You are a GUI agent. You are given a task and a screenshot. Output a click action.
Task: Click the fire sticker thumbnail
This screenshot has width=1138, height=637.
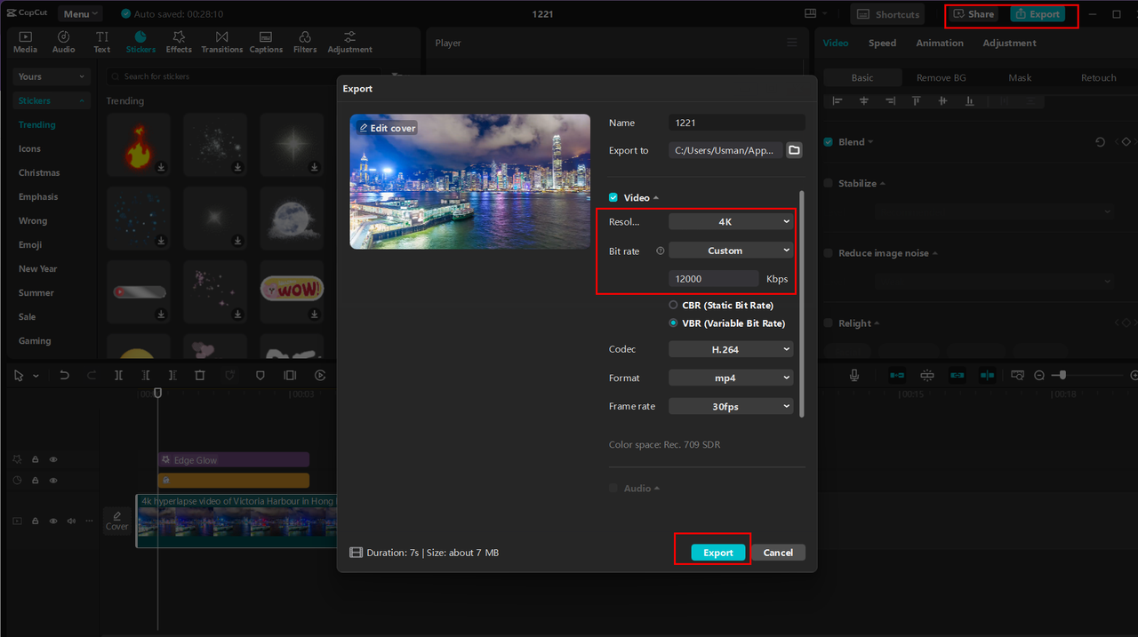coord(138,147)
